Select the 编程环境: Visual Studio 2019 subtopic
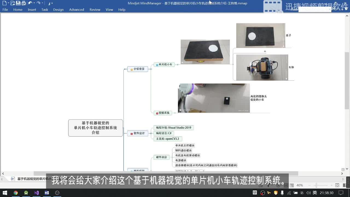350x197 pixels. pos(174,128)
